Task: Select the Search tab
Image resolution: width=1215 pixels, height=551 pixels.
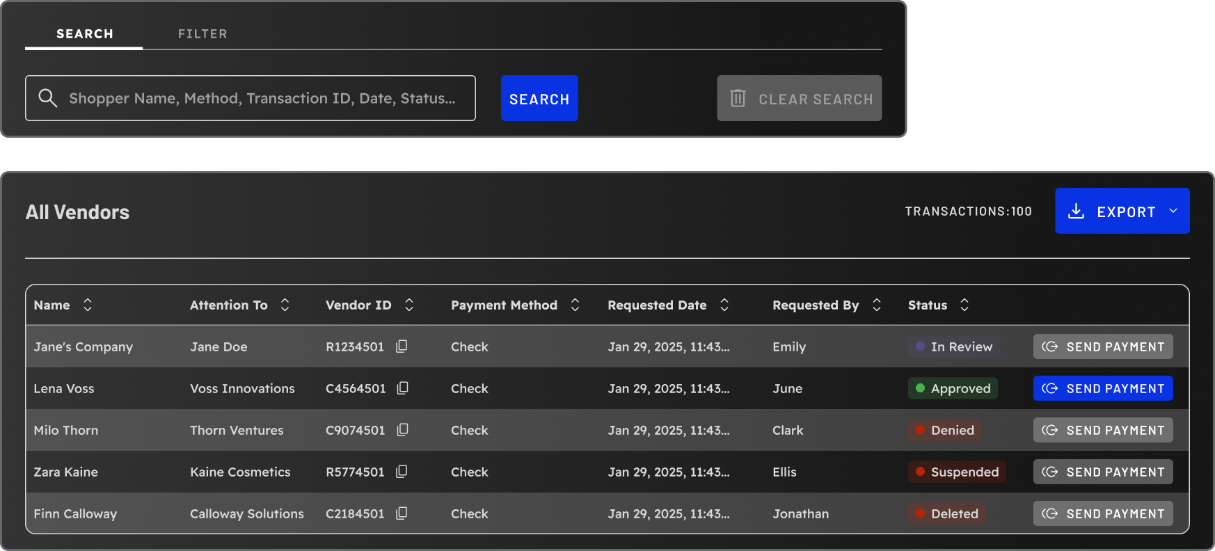Action: pyautogui.click(x=84, y=34)
